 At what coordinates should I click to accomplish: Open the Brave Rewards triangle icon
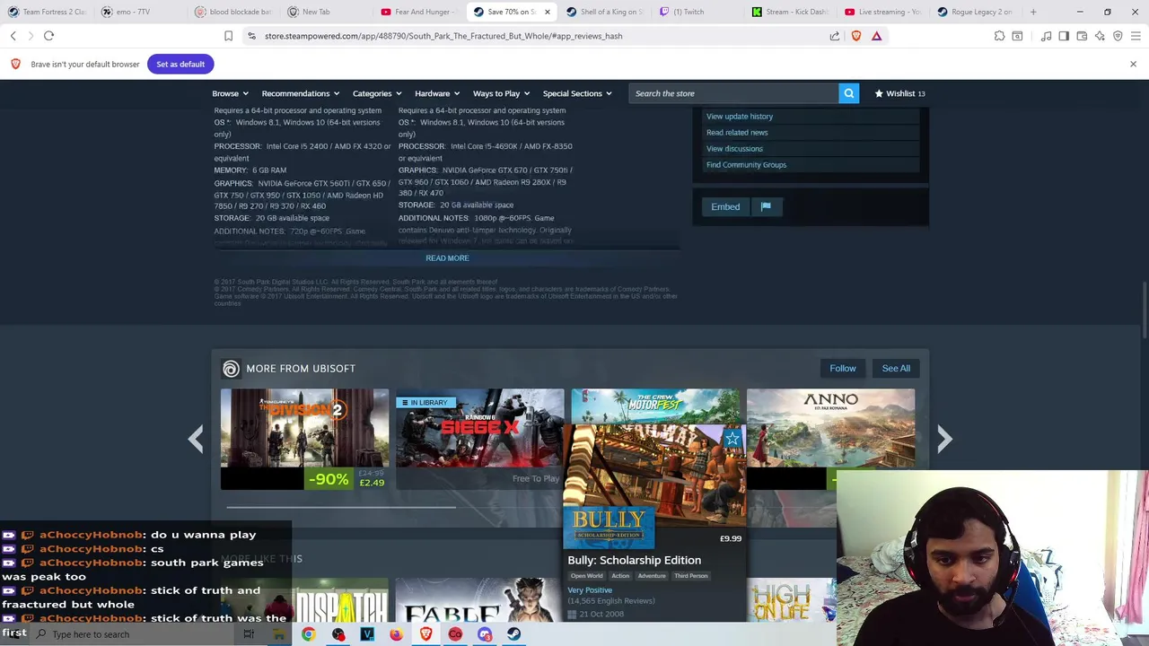coord(876,36)
